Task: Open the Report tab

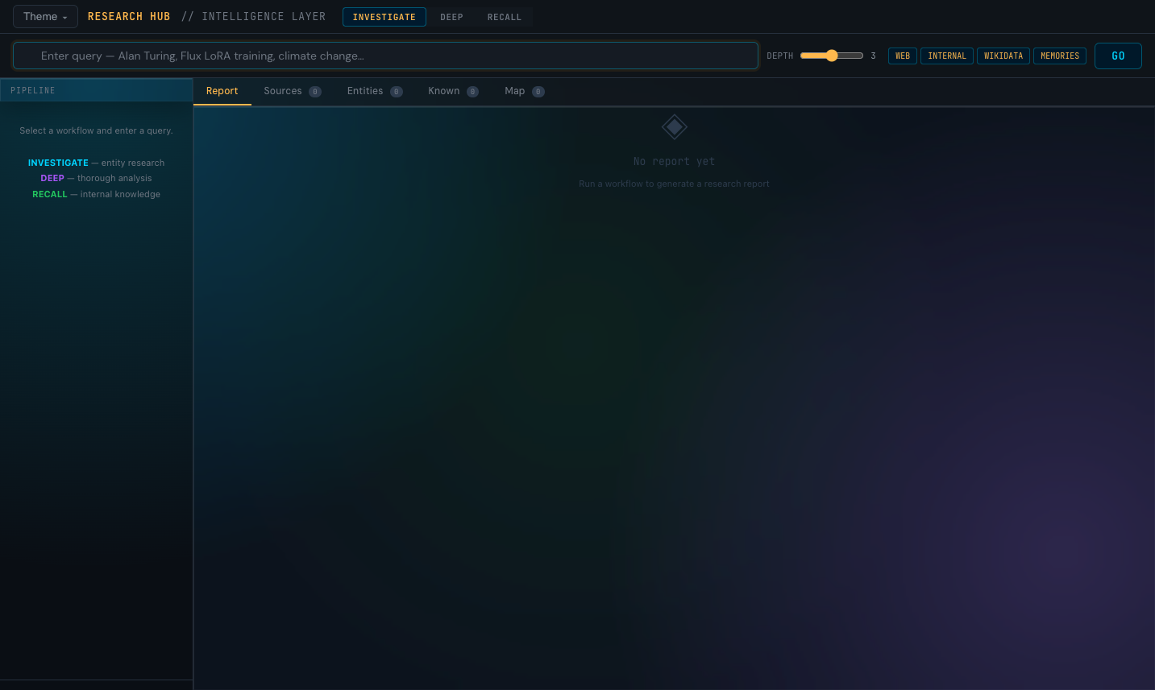Action: pyautogui.click(x=222, y=91)
